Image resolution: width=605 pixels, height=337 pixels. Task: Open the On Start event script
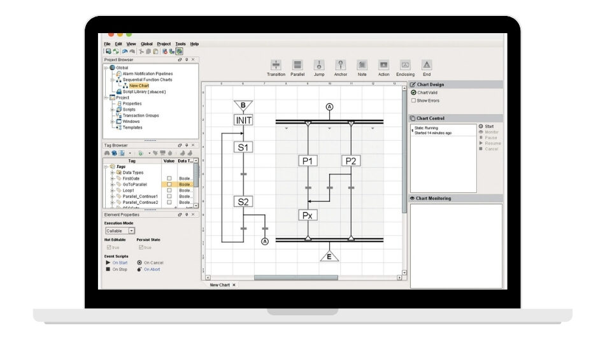tap(120, 262)
